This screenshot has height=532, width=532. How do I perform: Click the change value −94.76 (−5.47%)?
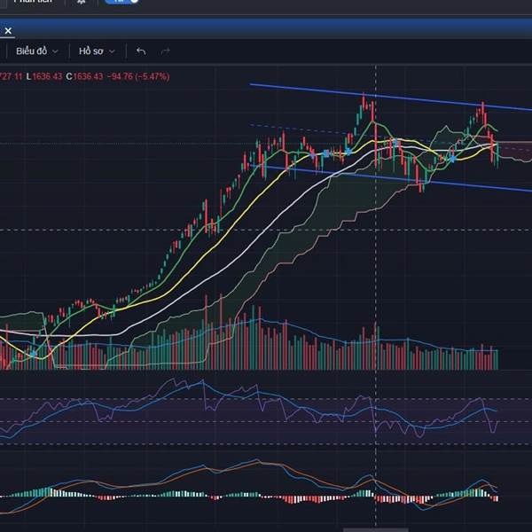(x=138, y=76)
